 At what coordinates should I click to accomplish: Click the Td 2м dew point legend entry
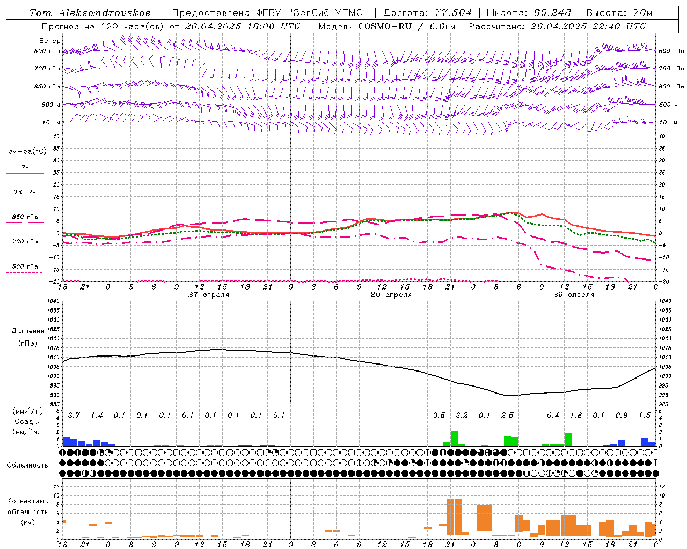click(x=25, y=192)
